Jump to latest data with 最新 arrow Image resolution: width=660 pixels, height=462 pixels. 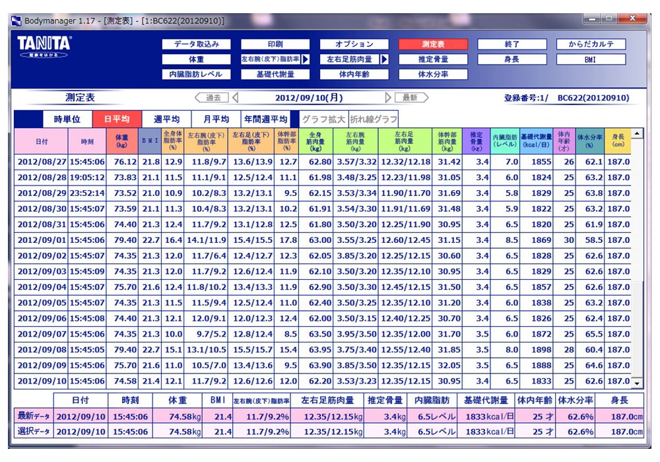coord(411,98)
